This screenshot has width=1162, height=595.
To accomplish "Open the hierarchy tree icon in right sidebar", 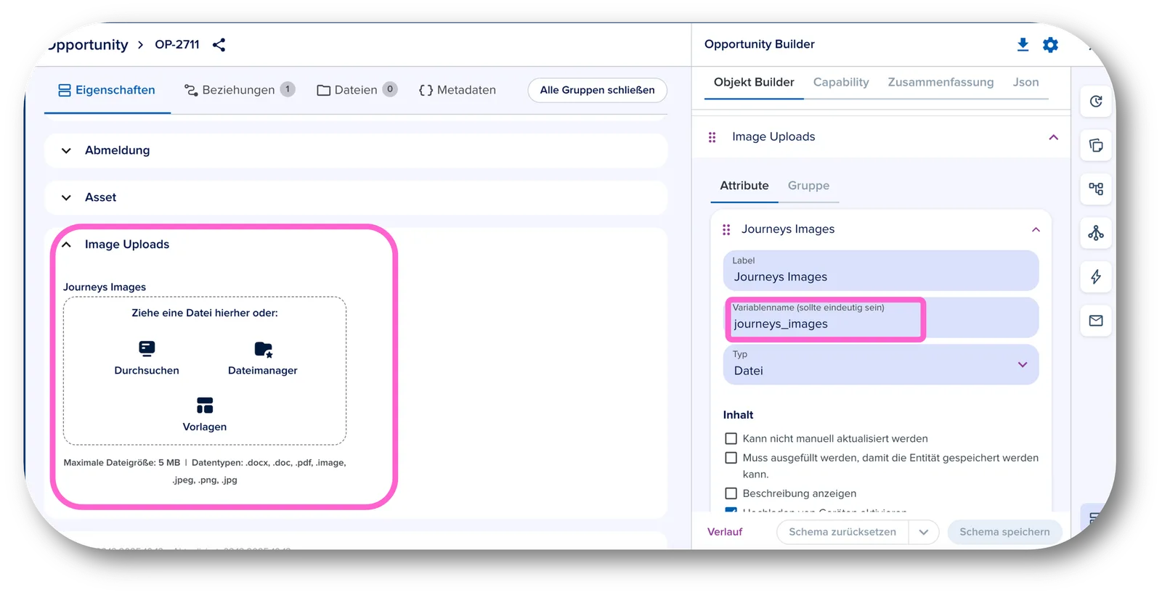I will (1096, 189).
